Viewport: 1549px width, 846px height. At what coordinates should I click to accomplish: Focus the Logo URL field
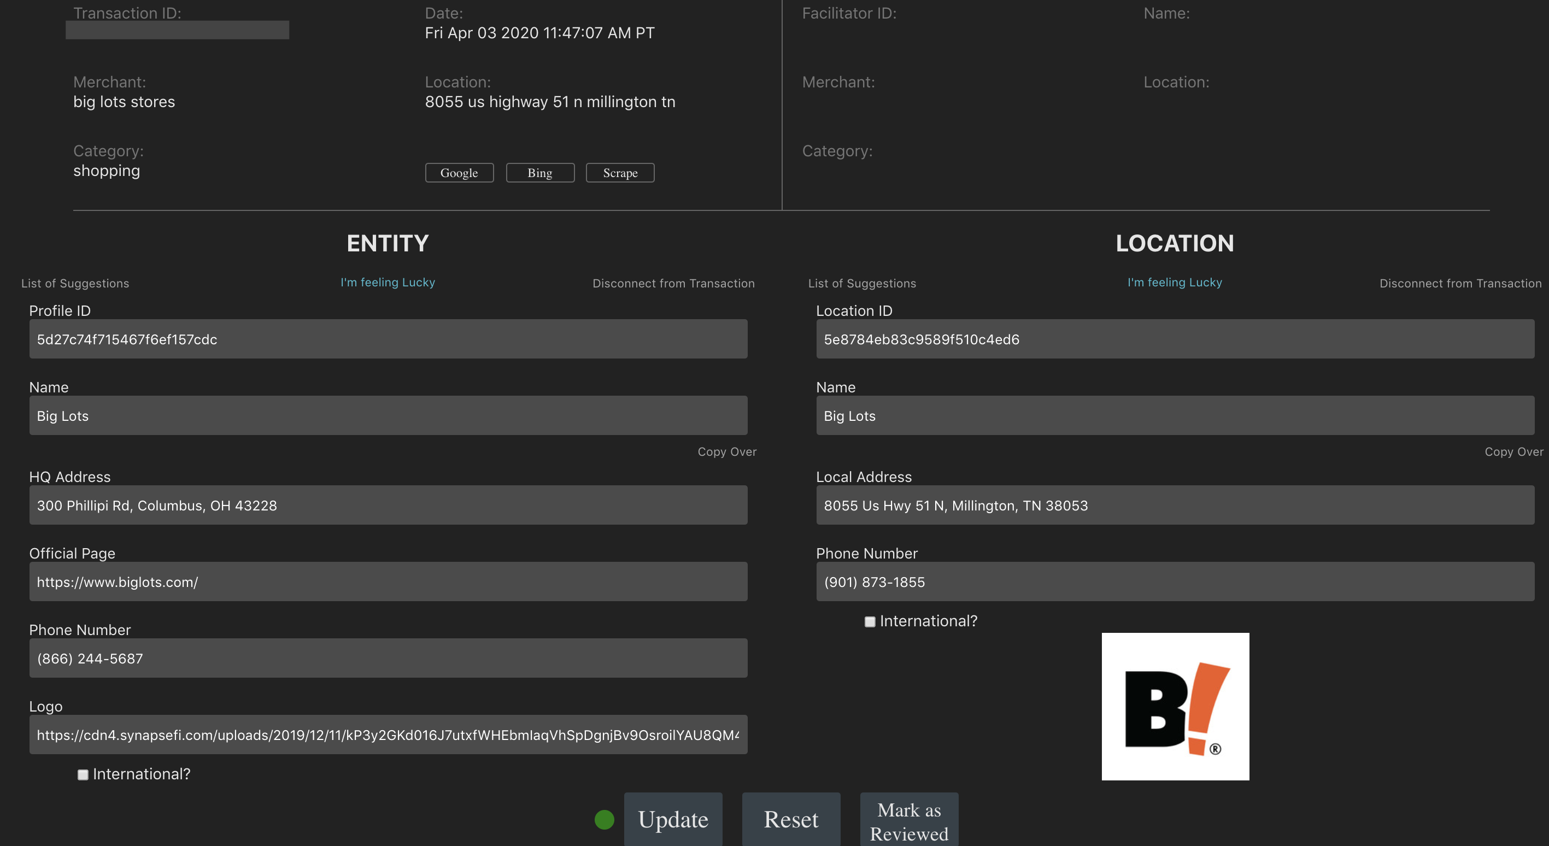coord(389,734)
